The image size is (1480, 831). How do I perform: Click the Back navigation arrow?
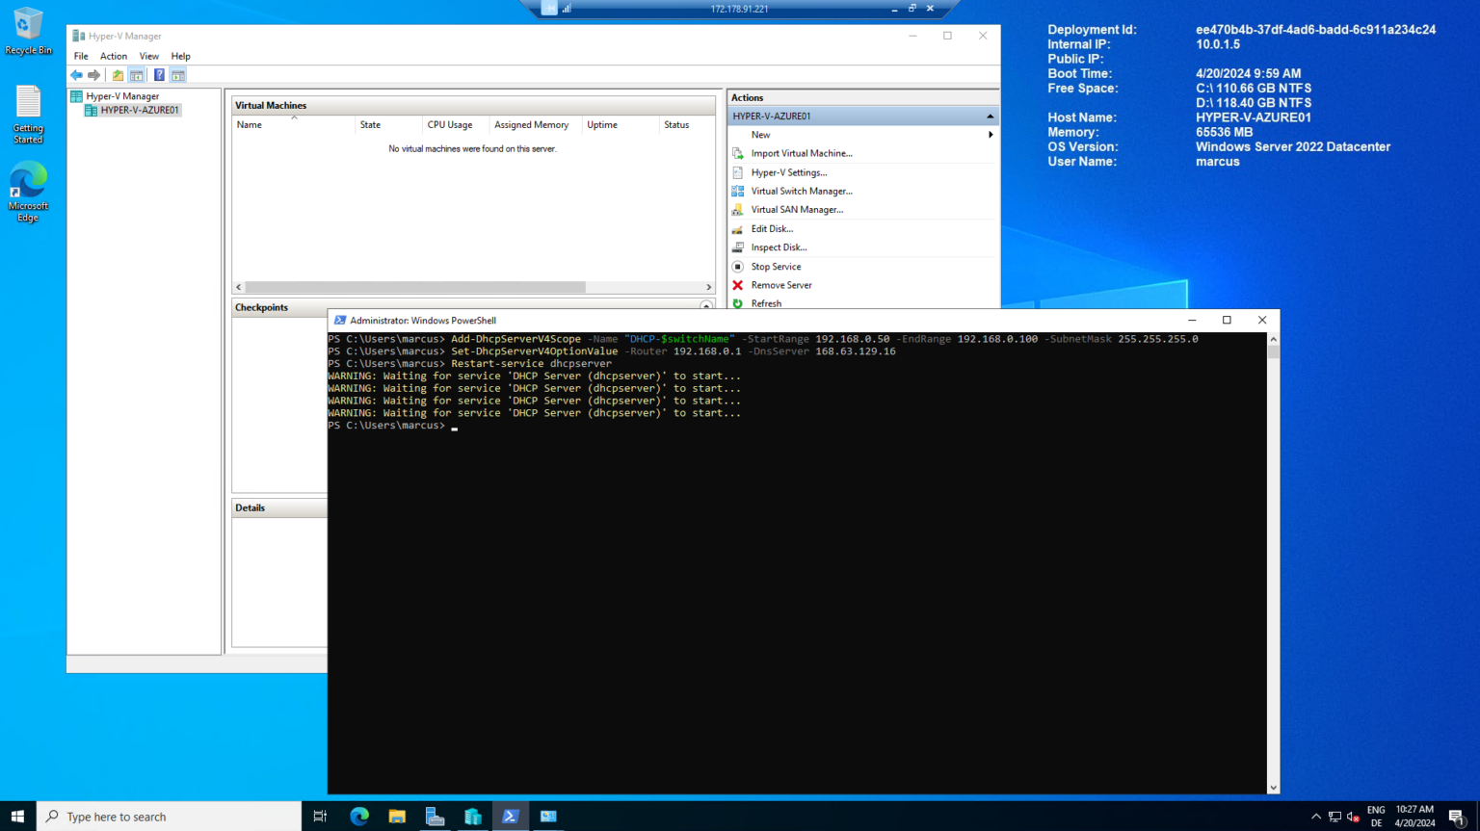(76, 74)
